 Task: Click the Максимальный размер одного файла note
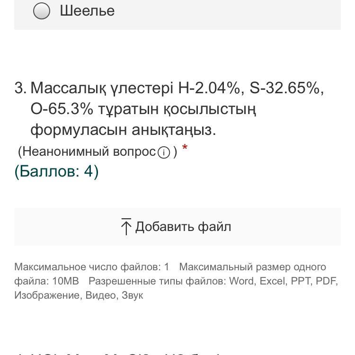(x=170, y=274)
